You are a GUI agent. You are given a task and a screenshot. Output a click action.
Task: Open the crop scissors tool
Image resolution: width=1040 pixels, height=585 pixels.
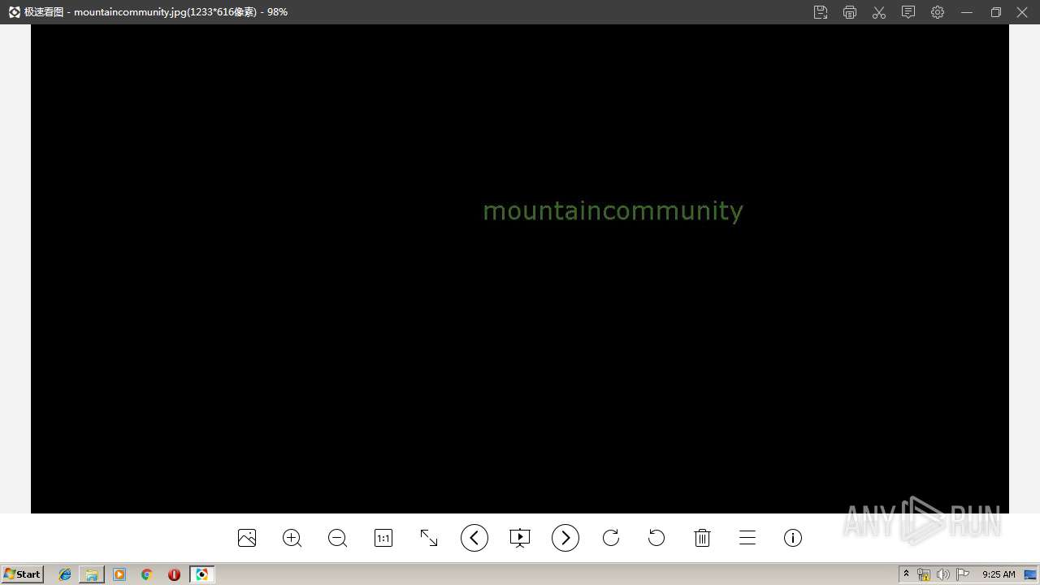click(x=879, y=12)
